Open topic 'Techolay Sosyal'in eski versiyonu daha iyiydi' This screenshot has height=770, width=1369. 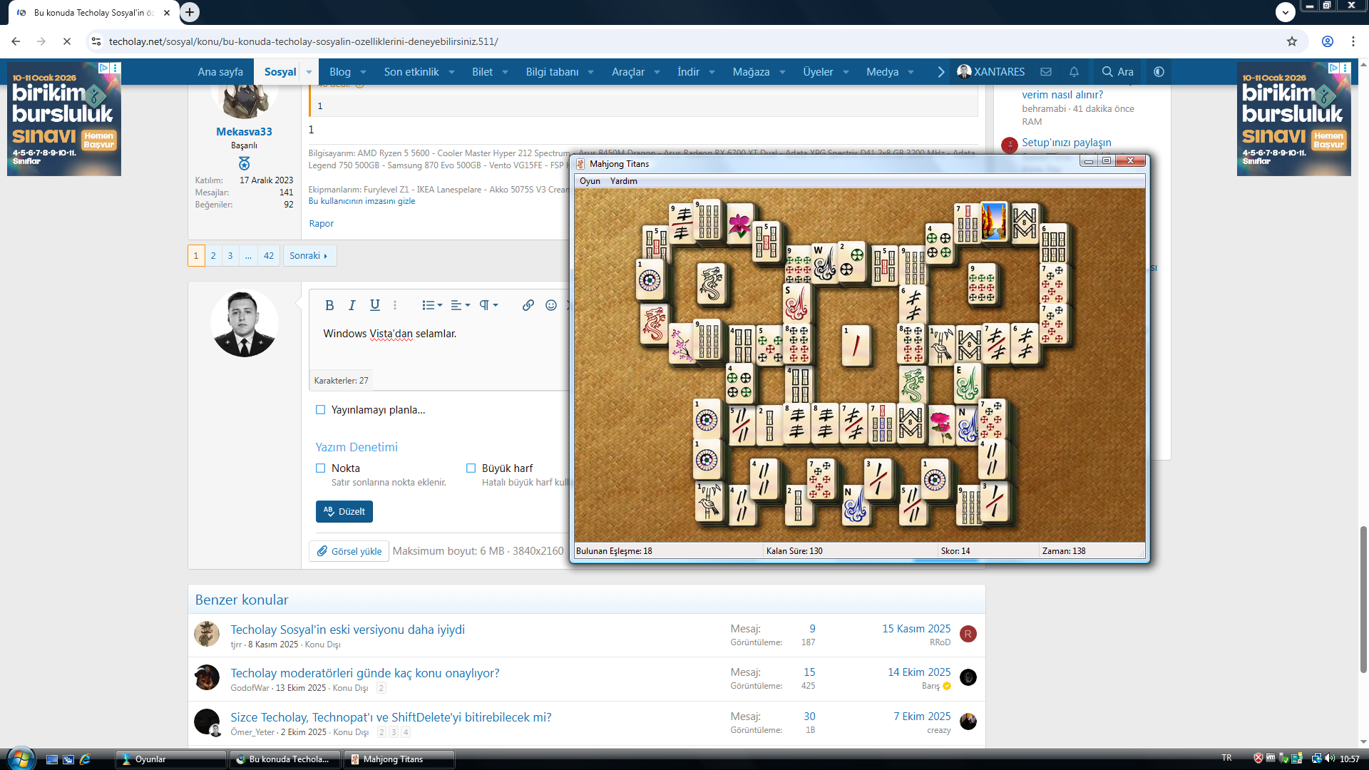tap(347, 630)
